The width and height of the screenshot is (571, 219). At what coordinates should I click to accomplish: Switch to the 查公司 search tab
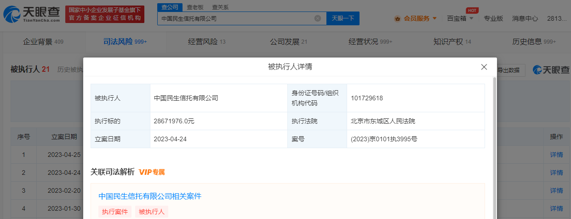coord(170,7)
